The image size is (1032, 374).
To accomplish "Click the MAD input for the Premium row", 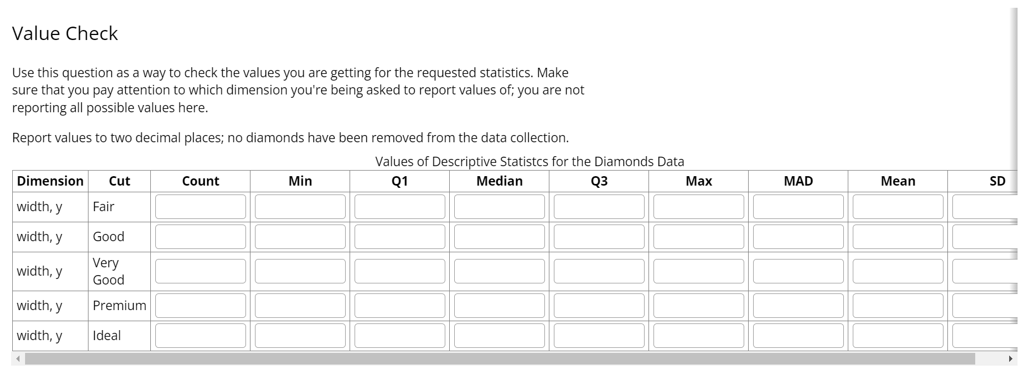I will point(798,306).
